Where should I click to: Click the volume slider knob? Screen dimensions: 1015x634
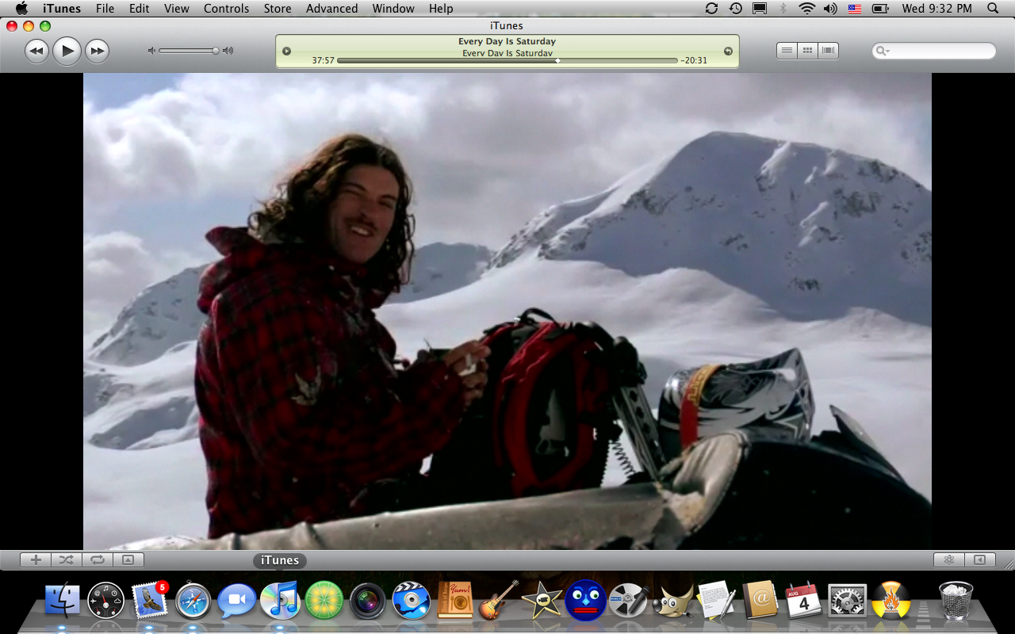point(215,51)
